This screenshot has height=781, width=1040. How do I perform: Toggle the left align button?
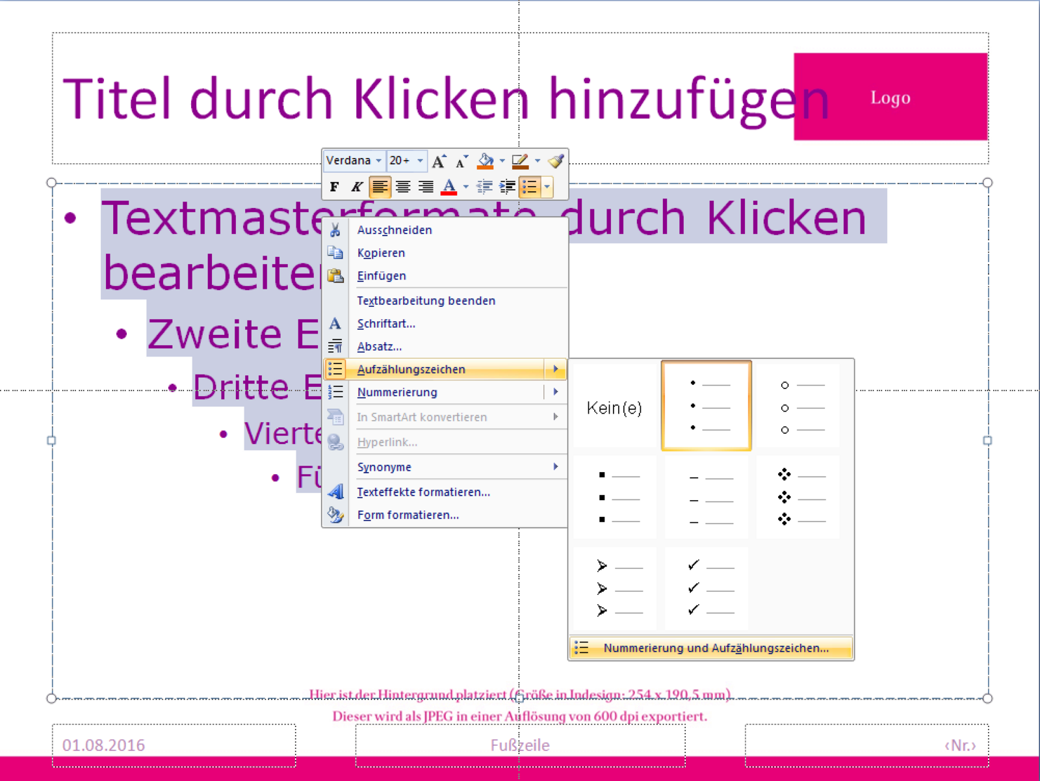(x=380, y=187)
